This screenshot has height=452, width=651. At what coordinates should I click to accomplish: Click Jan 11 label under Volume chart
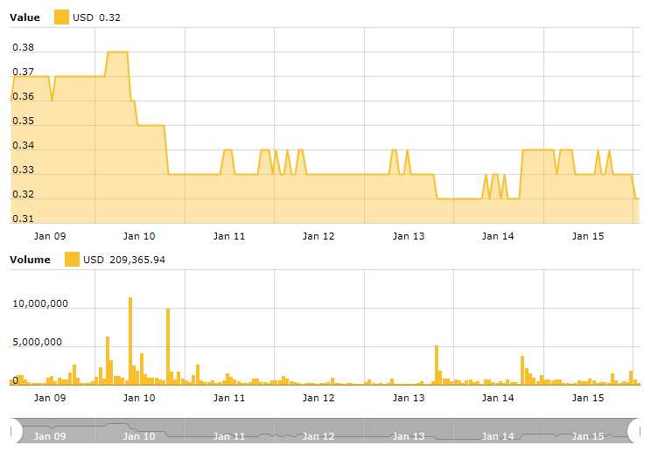click(229, 398)
